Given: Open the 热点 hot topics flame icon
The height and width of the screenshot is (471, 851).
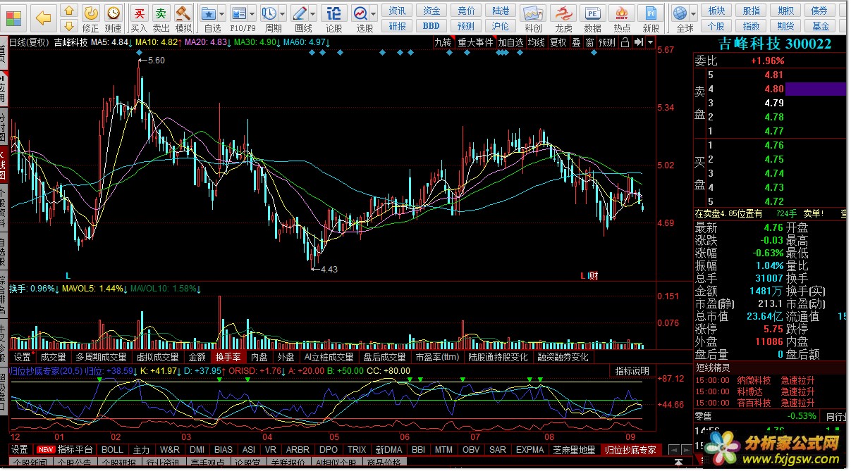Looking at the screenshot, I should (x=622, y=18).
